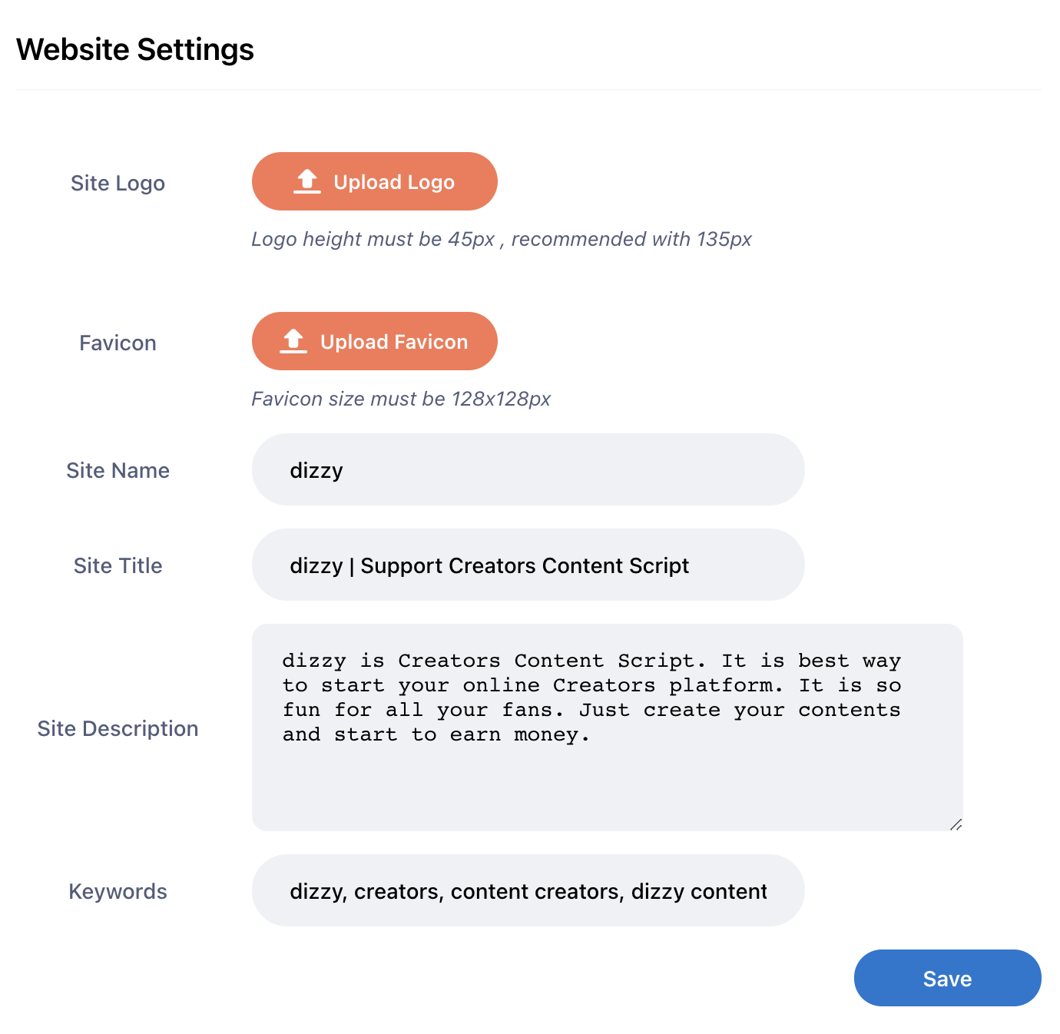Click the logo height hint text
The image size is (1060, 1034).
coord(501,239)
